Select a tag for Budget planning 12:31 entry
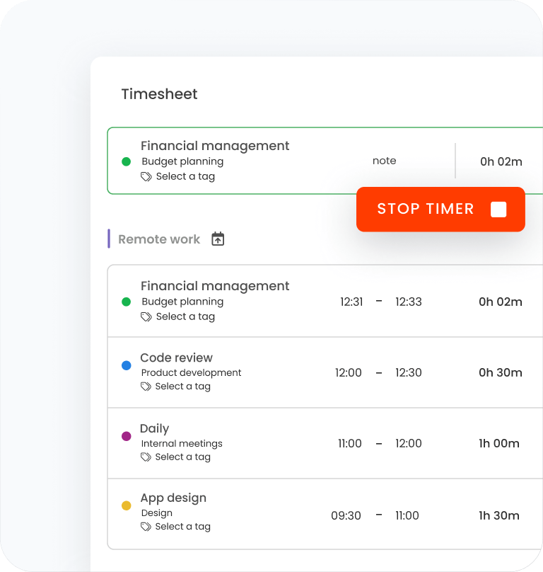Image resolution: width=543 pixels, height=572 pixels. tap(185, 316)
